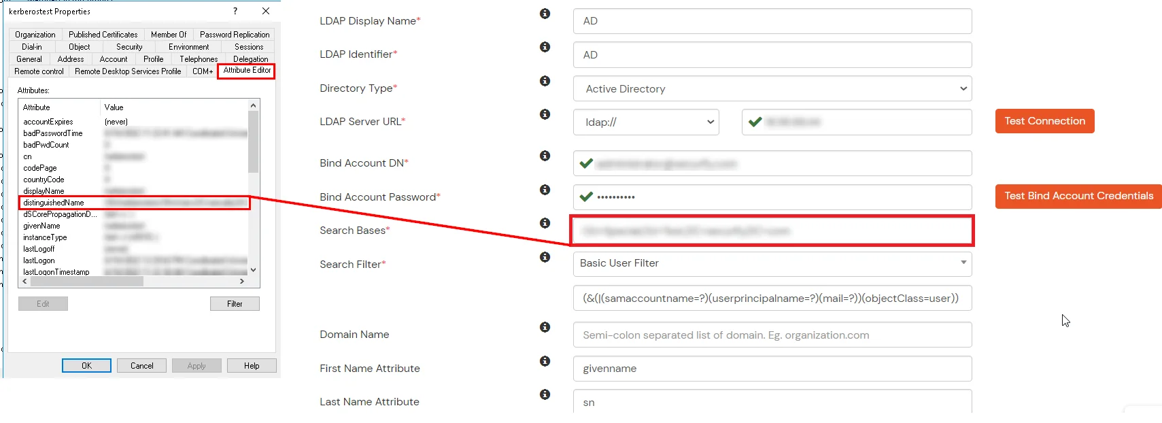1162x423 pixels.
Task: Switch to the Attribute Editor tab
Action: coord(247,71)
